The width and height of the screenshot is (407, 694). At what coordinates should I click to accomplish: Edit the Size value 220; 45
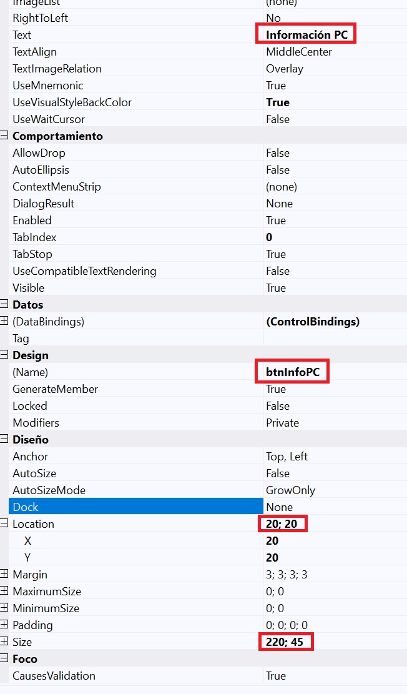point(285,642)
